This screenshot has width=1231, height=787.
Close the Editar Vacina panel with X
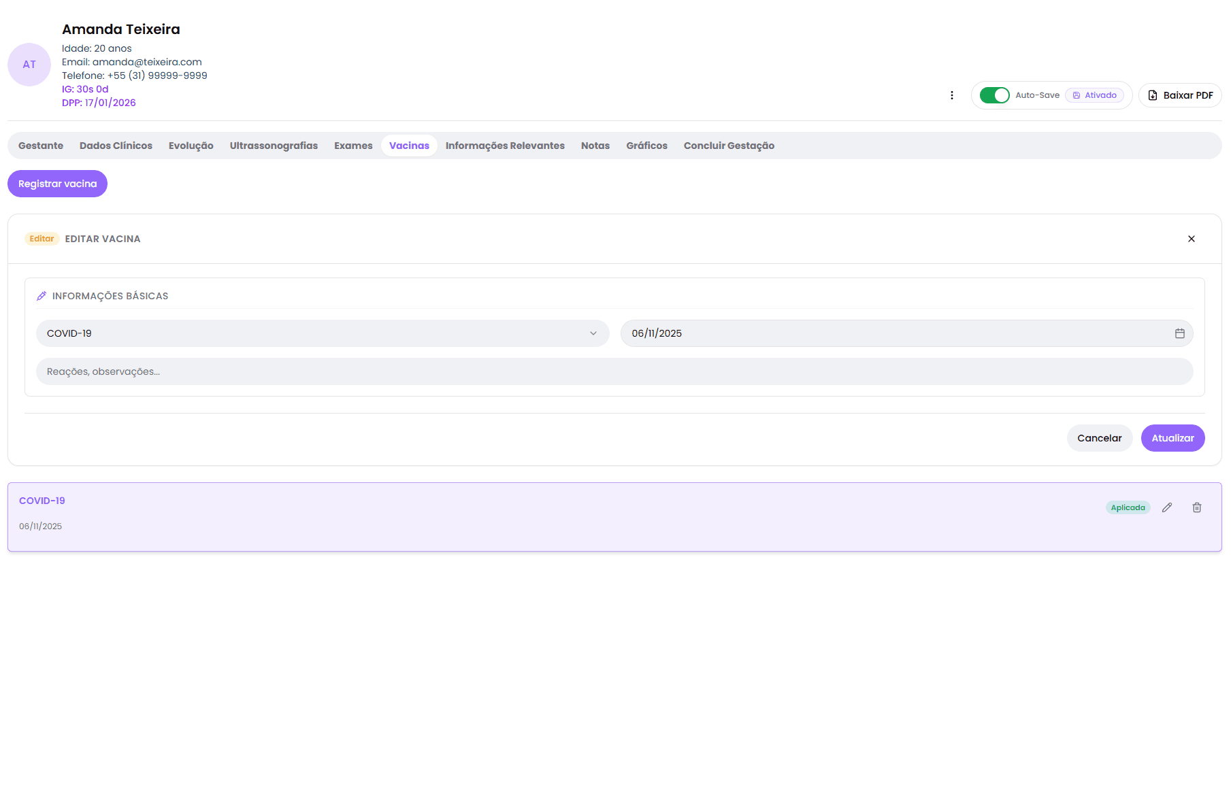[1191, 239]
